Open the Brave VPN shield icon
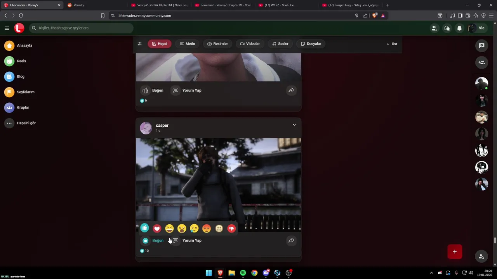The height and width of the screenshot is (279, 497). pos(483,15)
